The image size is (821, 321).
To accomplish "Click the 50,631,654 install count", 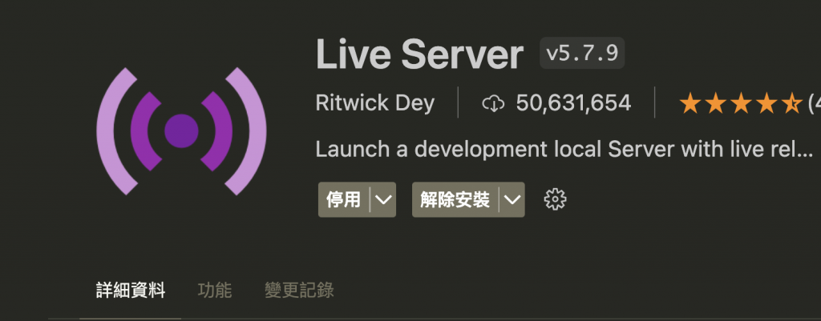I will click(x=573, y=103).
